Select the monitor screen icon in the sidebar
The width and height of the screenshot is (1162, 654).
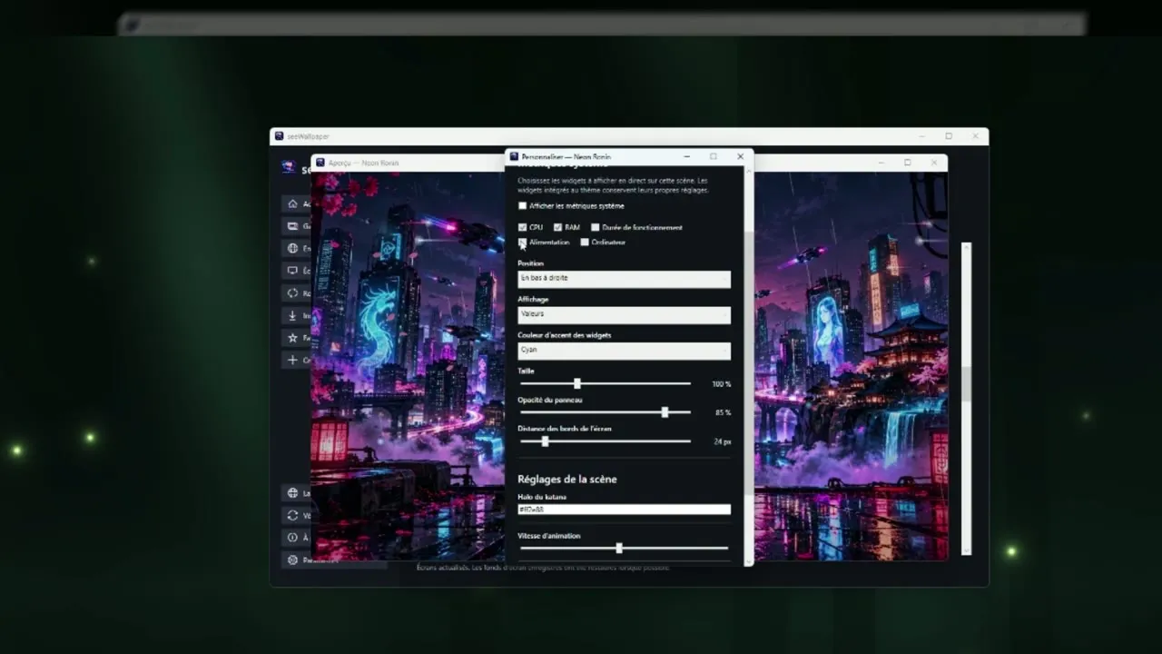click(x=292, y=271)
